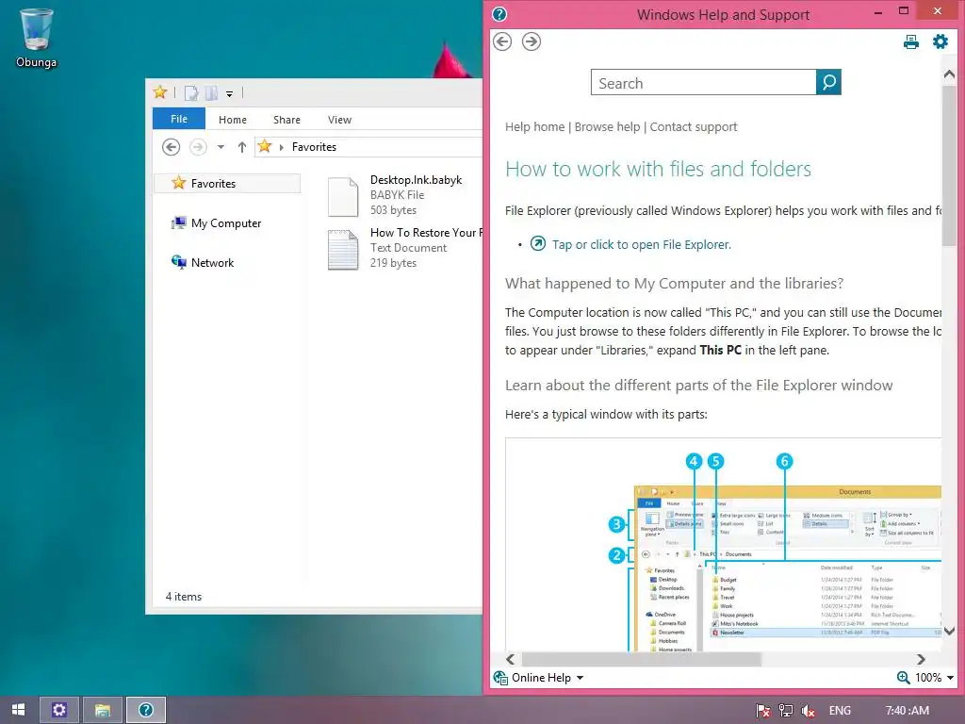This screenshot has height=724, width=965.
Task: Click Explorer back navigation arrow
Action: coord(172,147)
